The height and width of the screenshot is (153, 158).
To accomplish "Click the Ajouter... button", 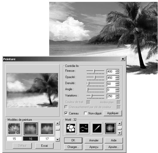I will [x=114, y=147].
